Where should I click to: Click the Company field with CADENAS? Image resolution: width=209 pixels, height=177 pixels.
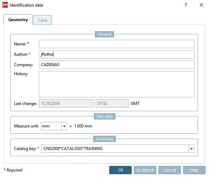(116, 65)
